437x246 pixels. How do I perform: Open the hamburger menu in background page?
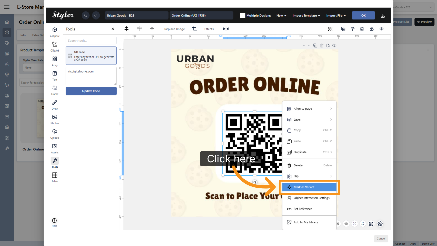coord(7,7)
